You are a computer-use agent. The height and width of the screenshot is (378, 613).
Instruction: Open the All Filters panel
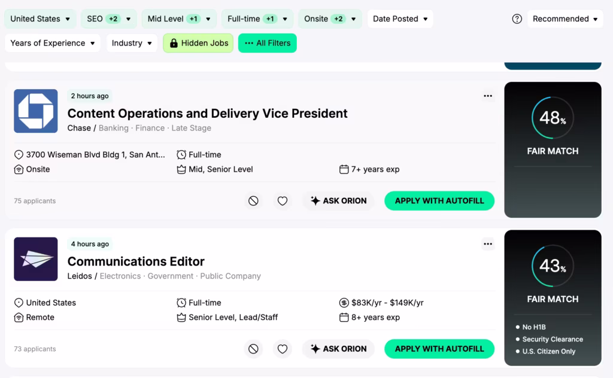(267, 43)
